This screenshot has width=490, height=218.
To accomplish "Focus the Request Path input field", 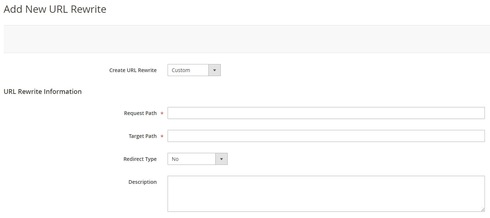I will (x=326, y=113).
